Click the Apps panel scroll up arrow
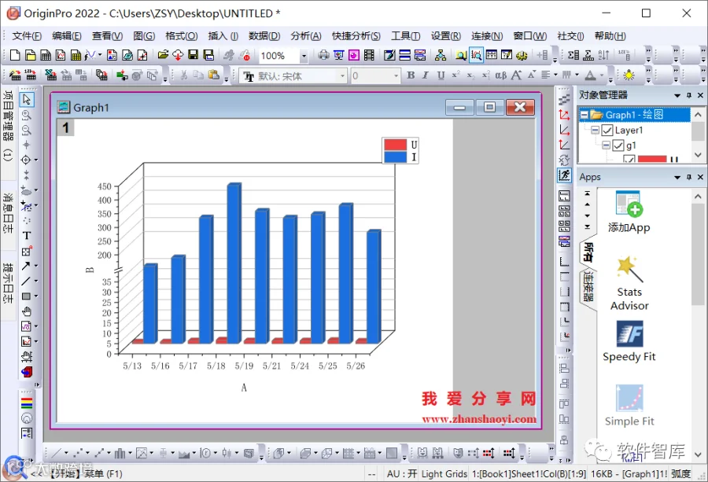 click(698, 197)
